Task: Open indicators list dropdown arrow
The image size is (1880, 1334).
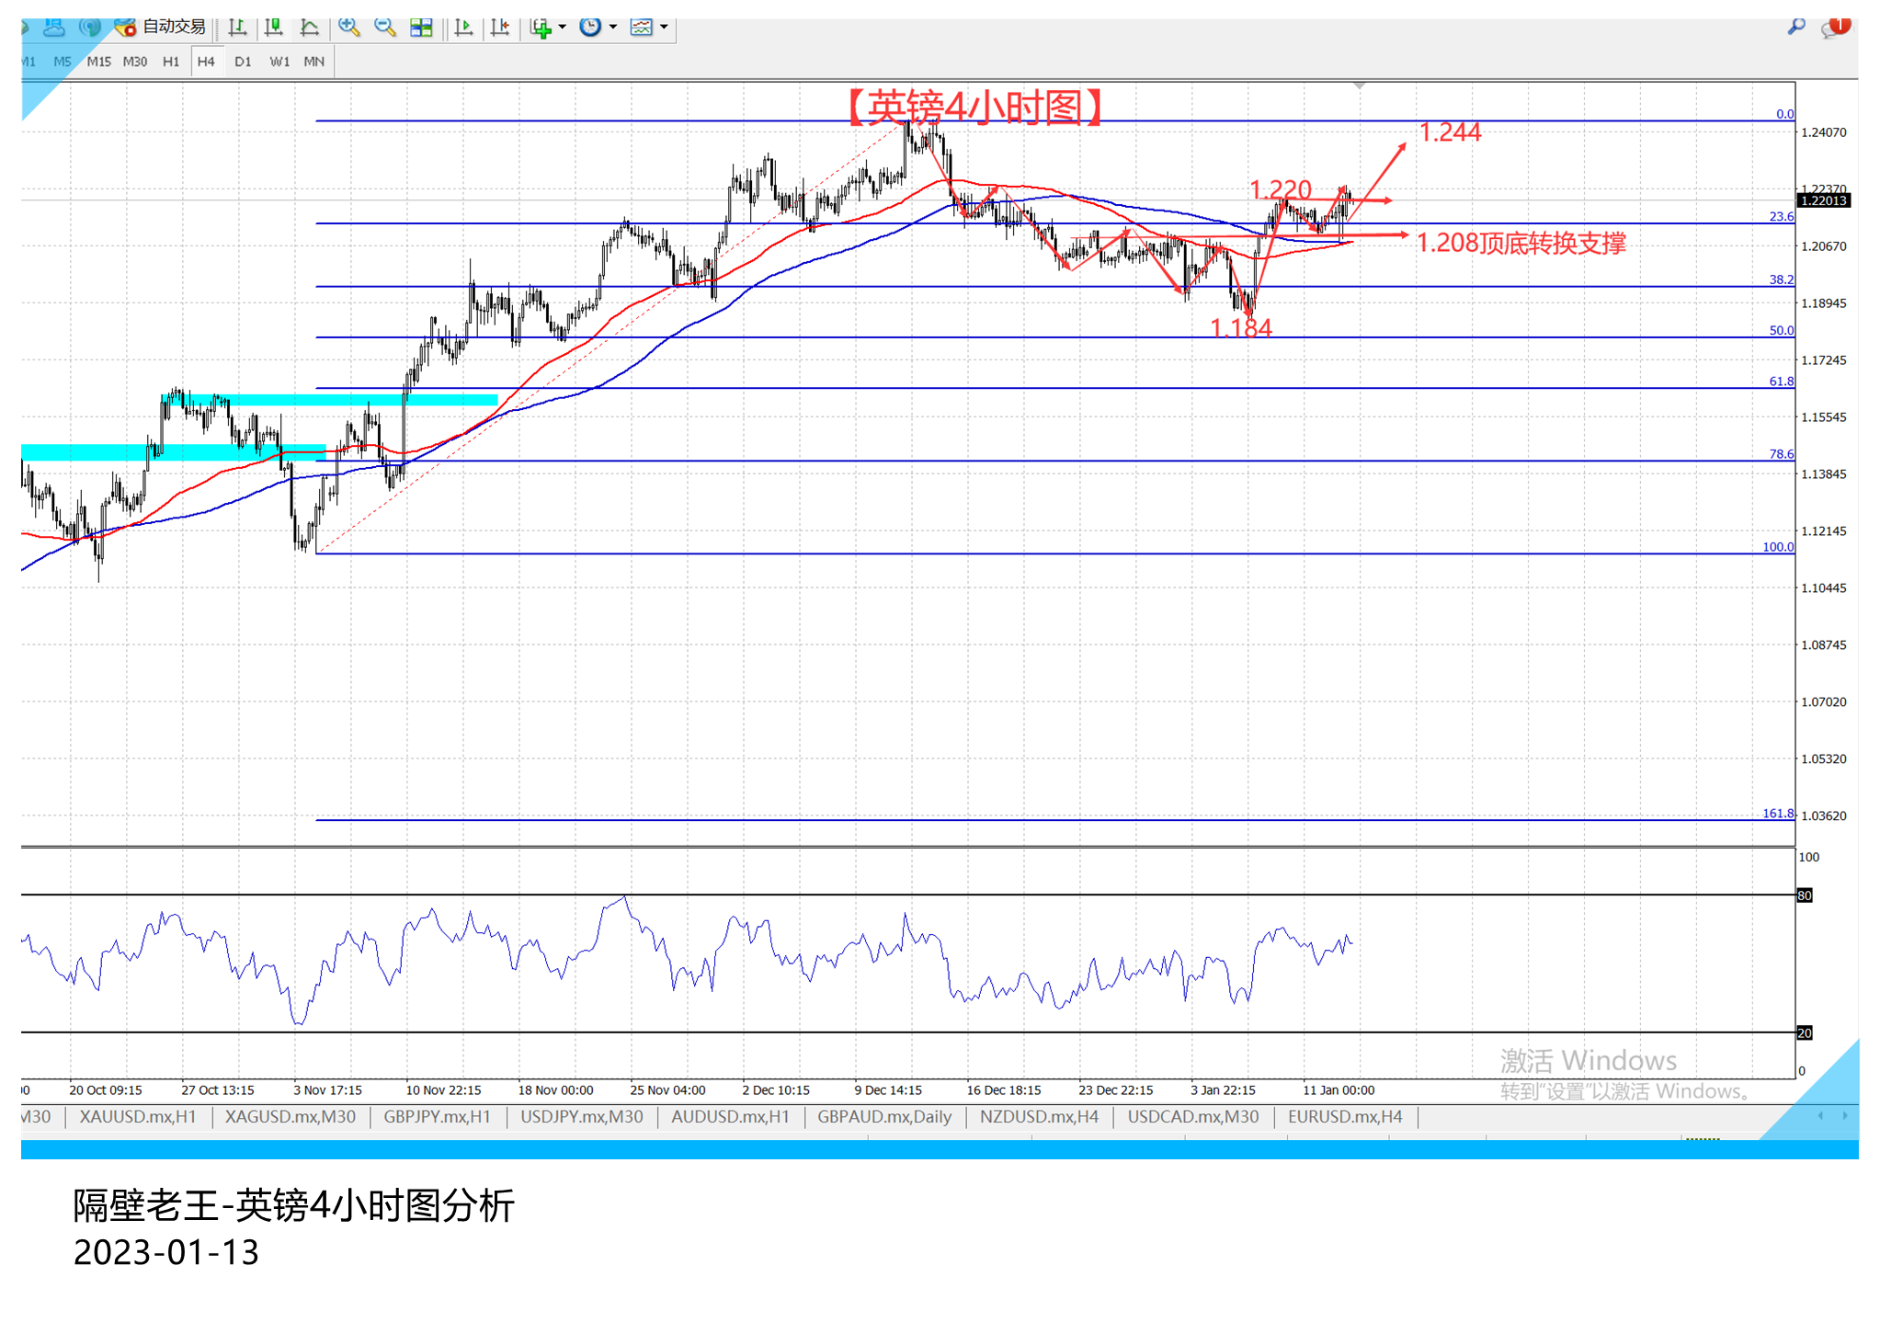Action: (x=563, y=28)
